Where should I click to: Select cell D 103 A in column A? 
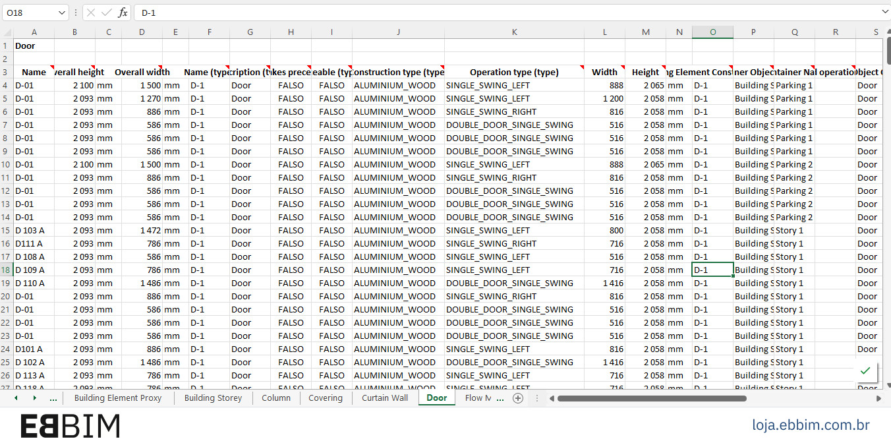(x=34, y=230)
